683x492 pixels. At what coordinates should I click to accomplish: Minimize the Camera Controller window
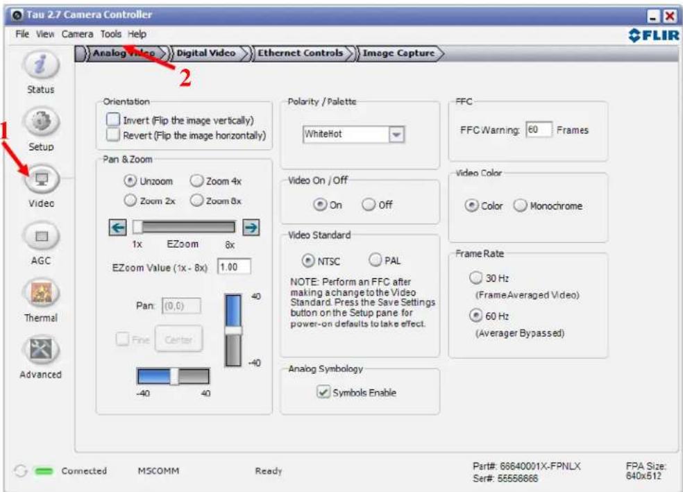click(652, 17)
